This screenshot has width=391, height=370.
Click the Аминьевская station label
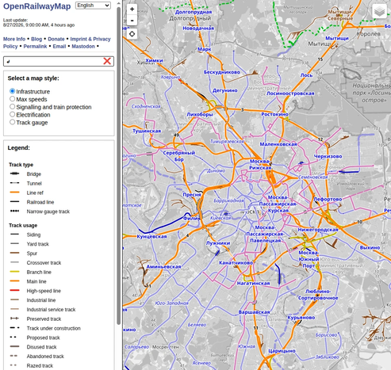163,267
